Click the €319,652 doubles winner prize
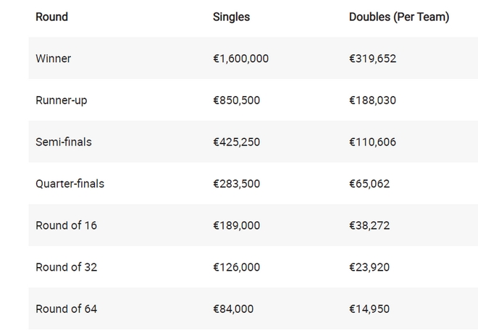 pos(372,59)
